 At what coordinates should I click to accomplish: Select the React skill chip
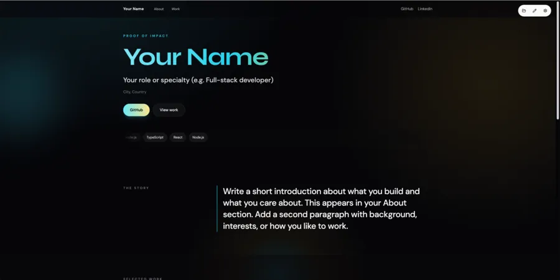(x=178, y=138)
